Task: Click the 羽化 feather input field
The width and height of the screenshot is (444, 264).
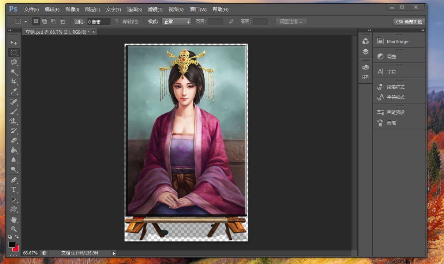Action: (x=99, y=22)
